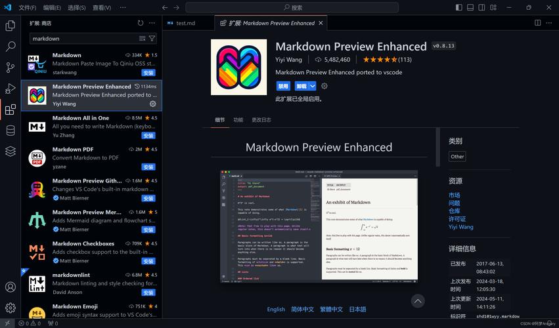Install the Markdown All in One extension
This screenshot has height=328, width=559.
(148, 135)
